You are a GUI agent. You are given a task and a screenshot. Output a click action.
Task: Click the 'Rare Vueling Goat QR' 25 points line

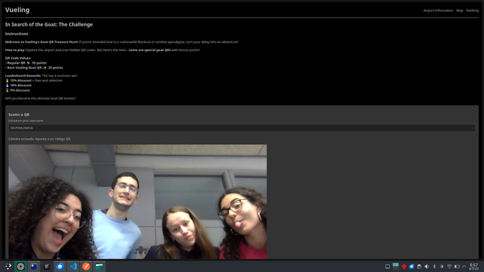pos(34,68)
